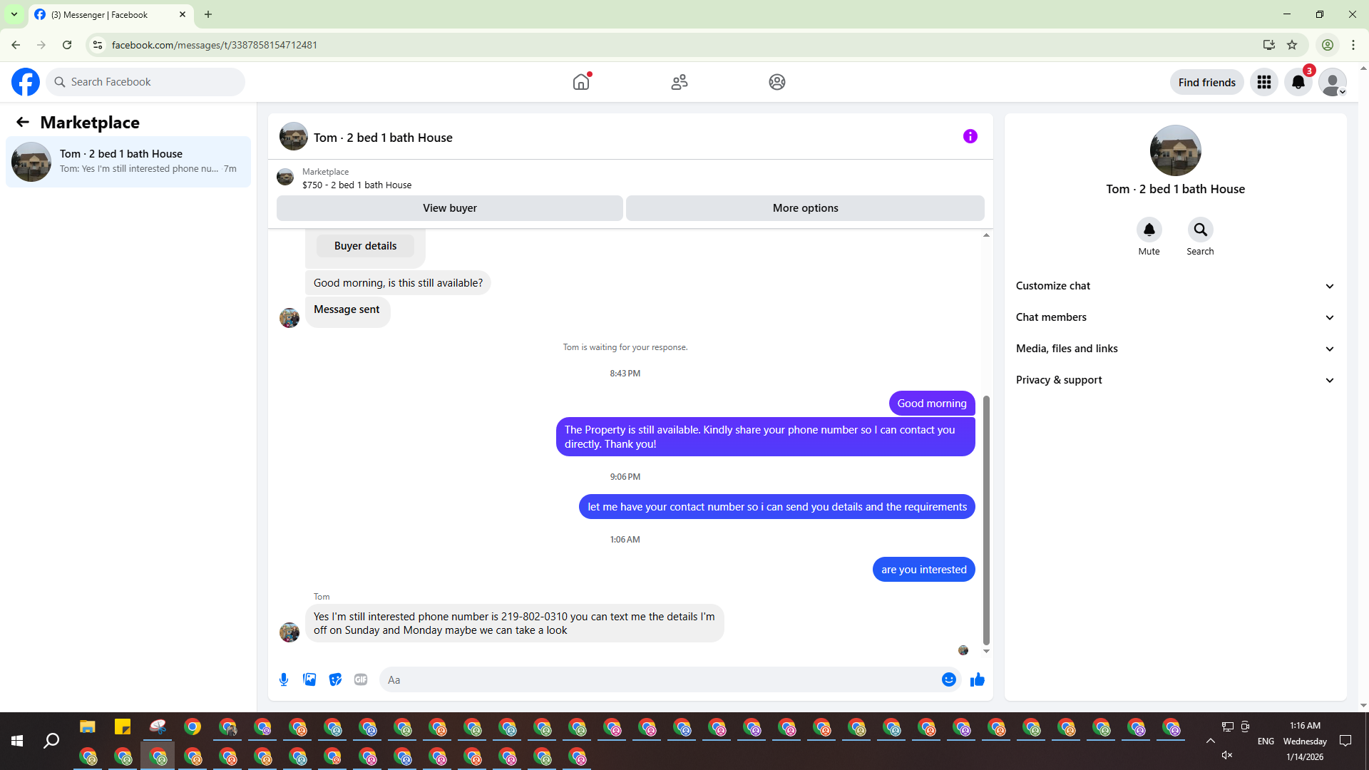Screen dimensions: 1369x770
Task: Click the voice clip microphone icon
Action: (x=284, y=679)
